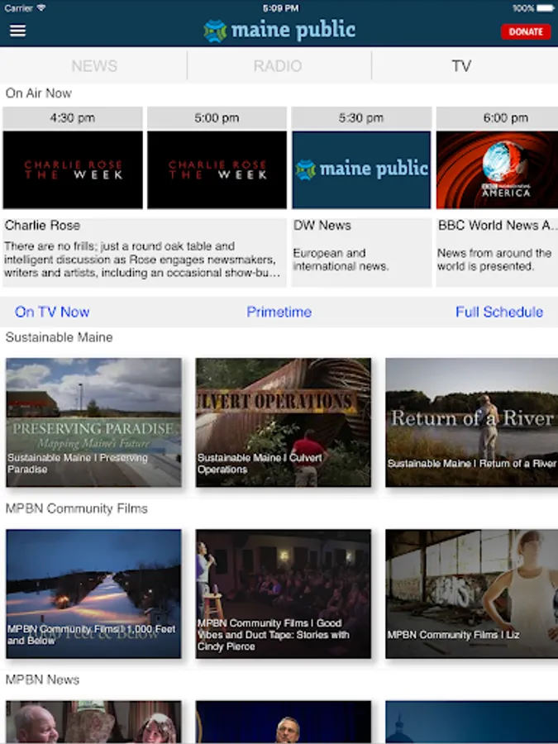Select the 5:30 pm Maine Public thumbnail
This screenshot has height=744, width=558.
(x=361, y=169)
